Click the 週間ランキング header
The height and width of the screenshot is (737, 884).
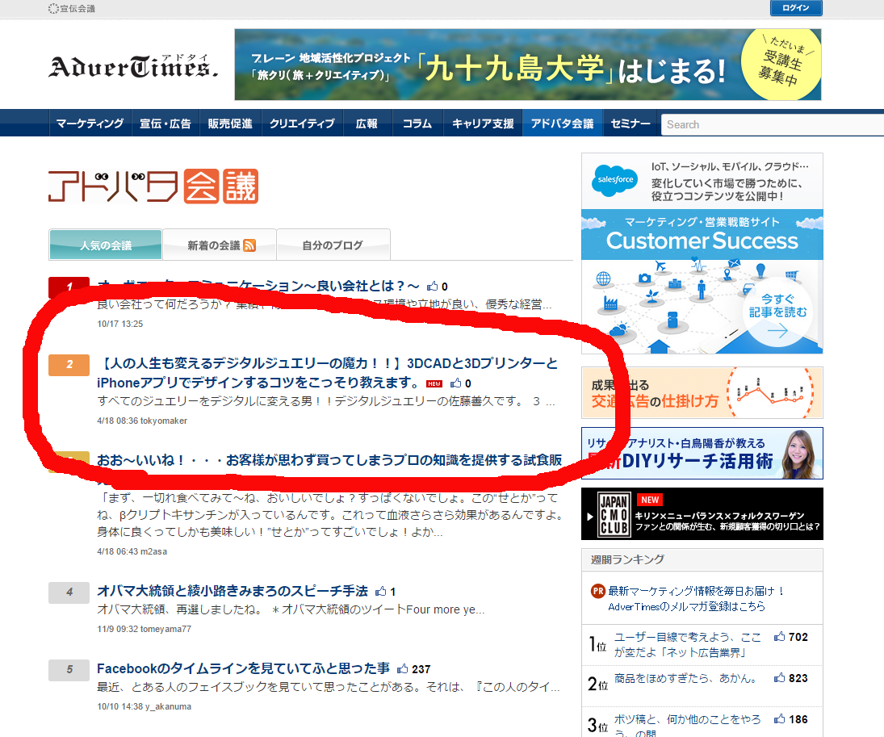pos(702,559)
